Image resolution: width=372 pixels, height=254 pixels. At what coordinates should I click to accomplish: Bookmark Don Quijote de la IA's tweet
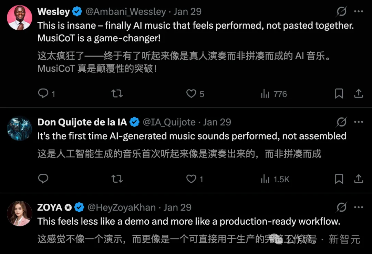pyautogui.click(x=339, y=179)
